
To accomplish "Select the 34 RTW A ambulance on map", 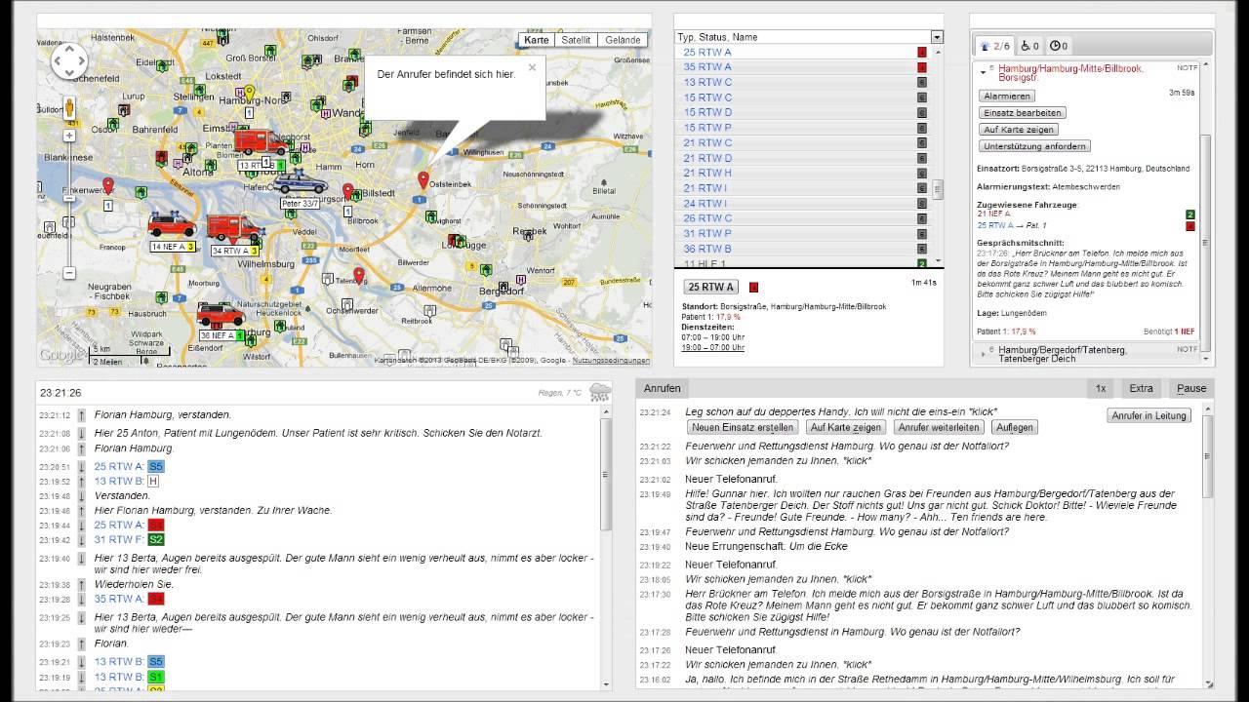I will click(234, 229).
